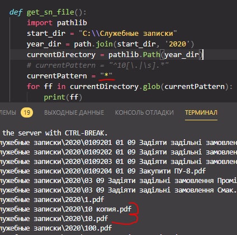Image resolution: width=237 pixels, height=235 pixels.
Task: Click the terminal line '2020\1.pdf'
Action: click(x=52, y=200)
